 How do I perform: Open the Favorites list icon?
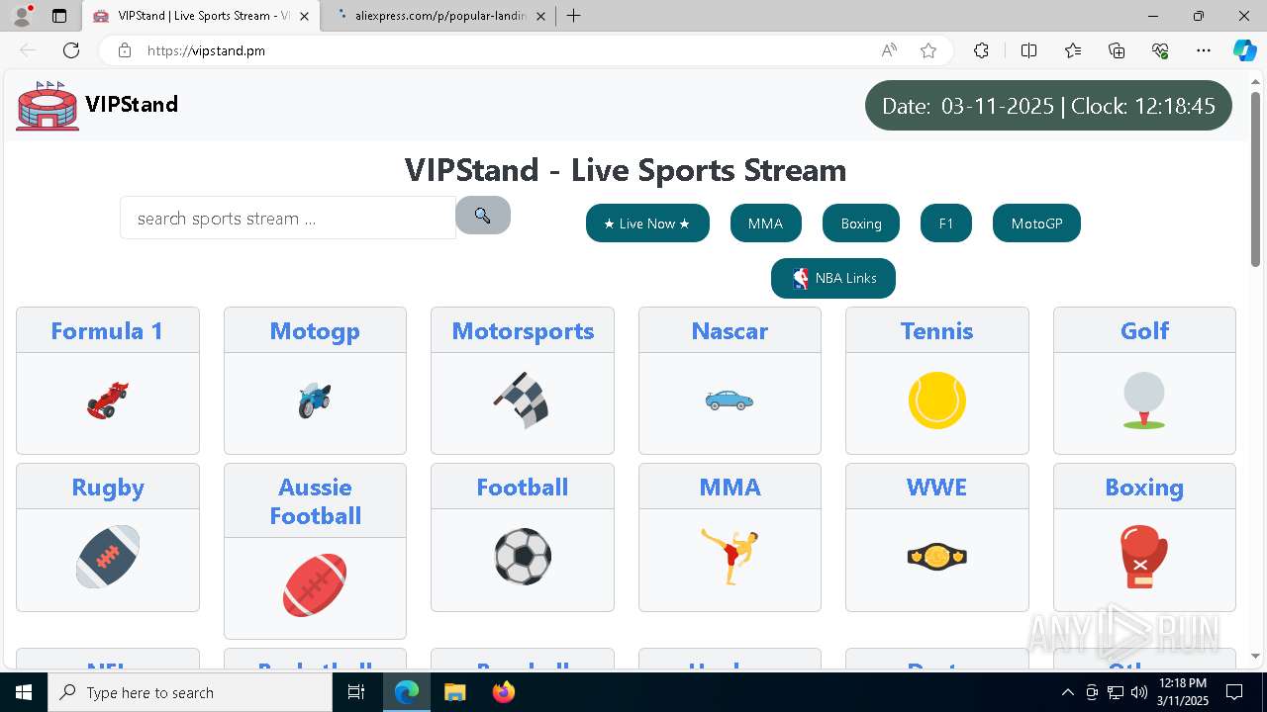pos(1073,50)
